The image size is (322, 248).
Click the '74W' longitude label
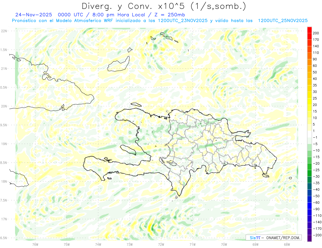(x=98, y=244)
